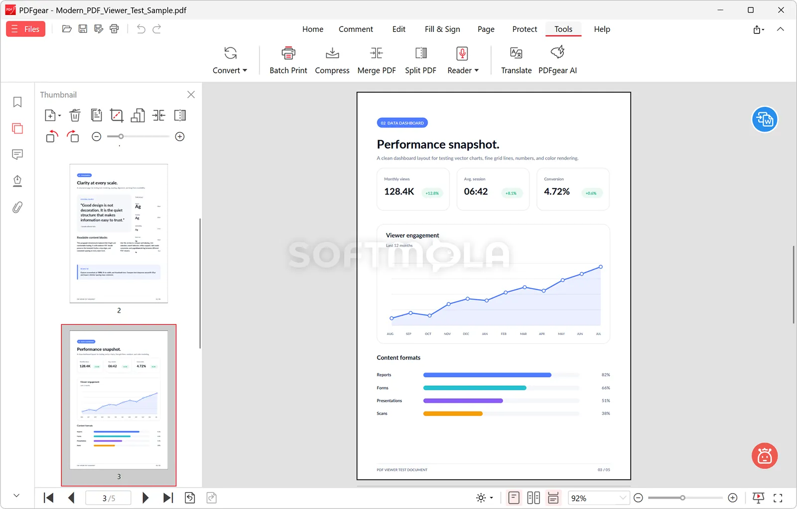Open the Attachments paperclip panel
Screen dimensions: 797x509
pyautogui.click(x=17, y=207)
